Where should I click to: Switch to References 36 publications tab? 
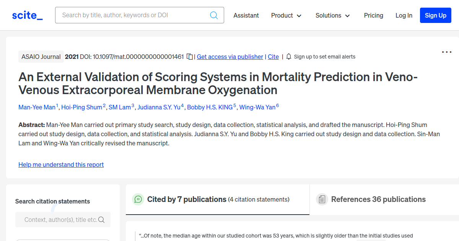(x=378, y=199)
